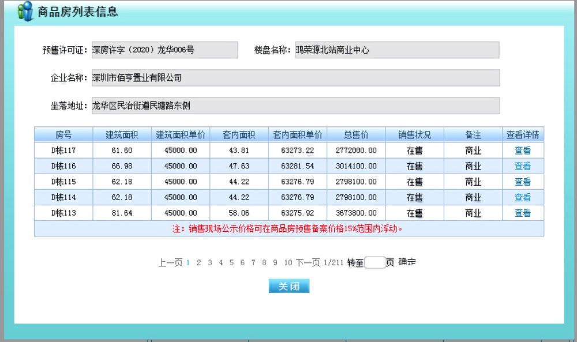Image resolution: width=577 pixels, height=342 pixels.
Task: Select page 4 in pagination
Action: (x=221, y=262)
